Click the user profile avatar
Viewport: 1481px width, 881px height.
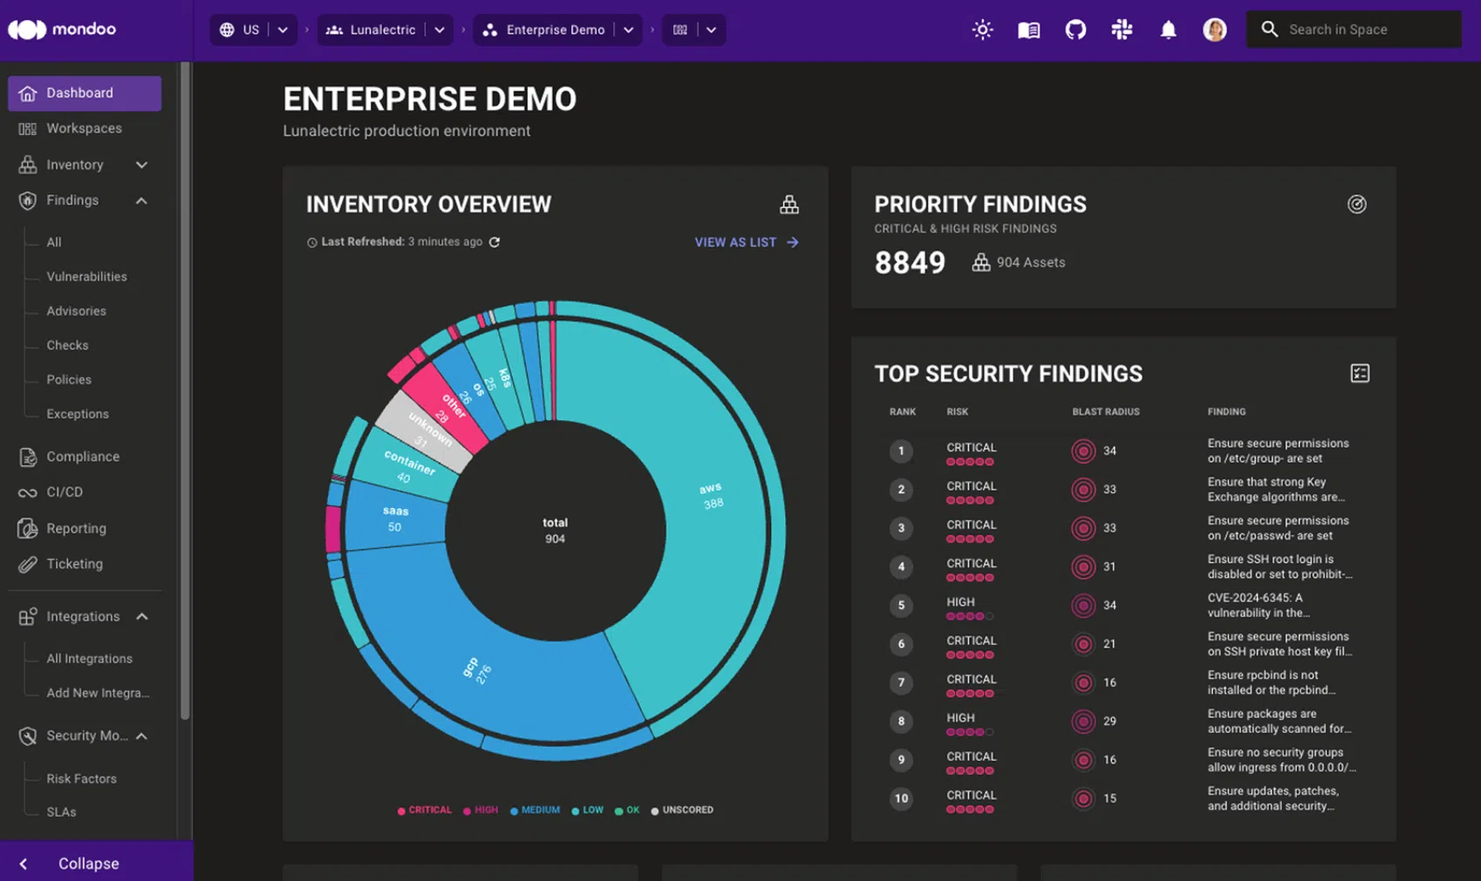[1214, 30]
